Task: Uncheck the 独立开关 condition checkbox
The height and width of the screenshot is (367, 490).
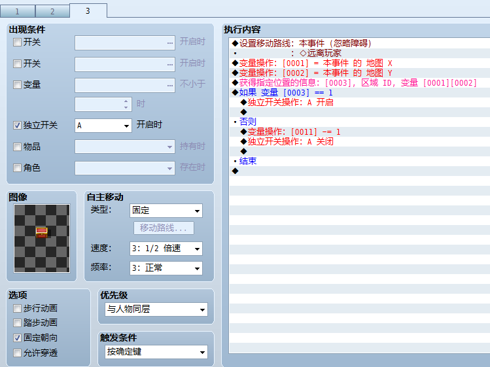Action: (17, 126)
